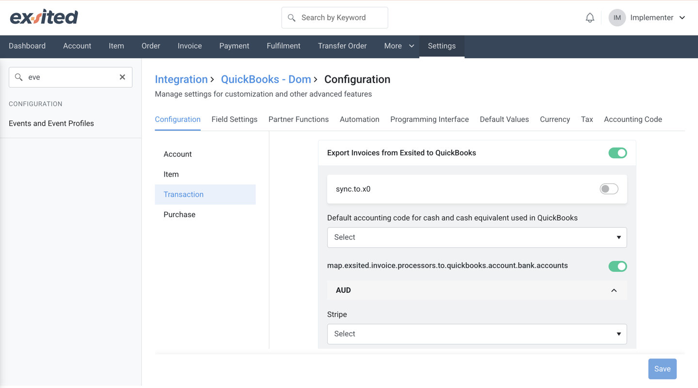
Task: Open the Invoice menu
Action: point(190,46)
